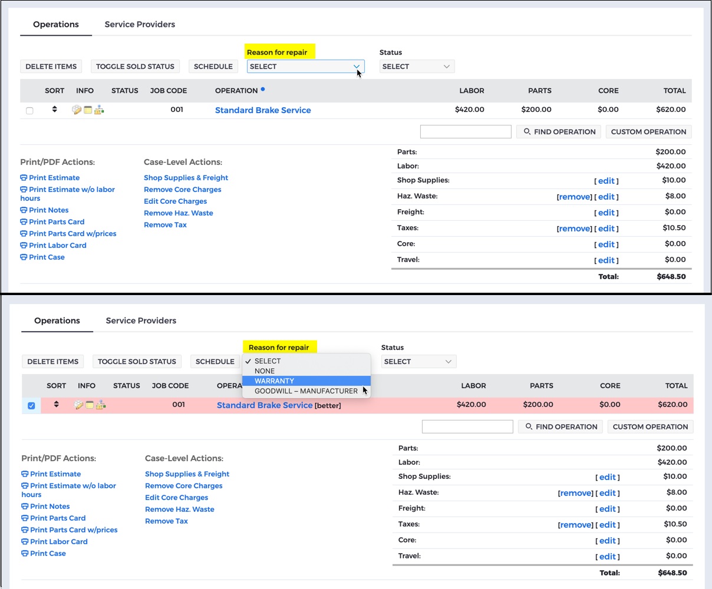Click DELETE ITEMS button in upper screenshot
This screenshot has width=712, height=589.
pyautogui.click(x=51, y=67)
